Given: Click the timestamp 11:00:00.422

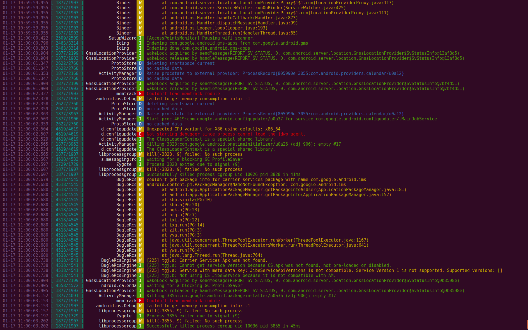Looking at the screenshot, I should tap(33, 38).
